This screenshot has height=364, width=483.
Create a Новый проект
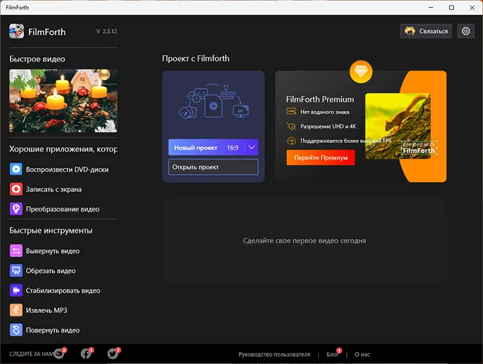coord(196,148)
